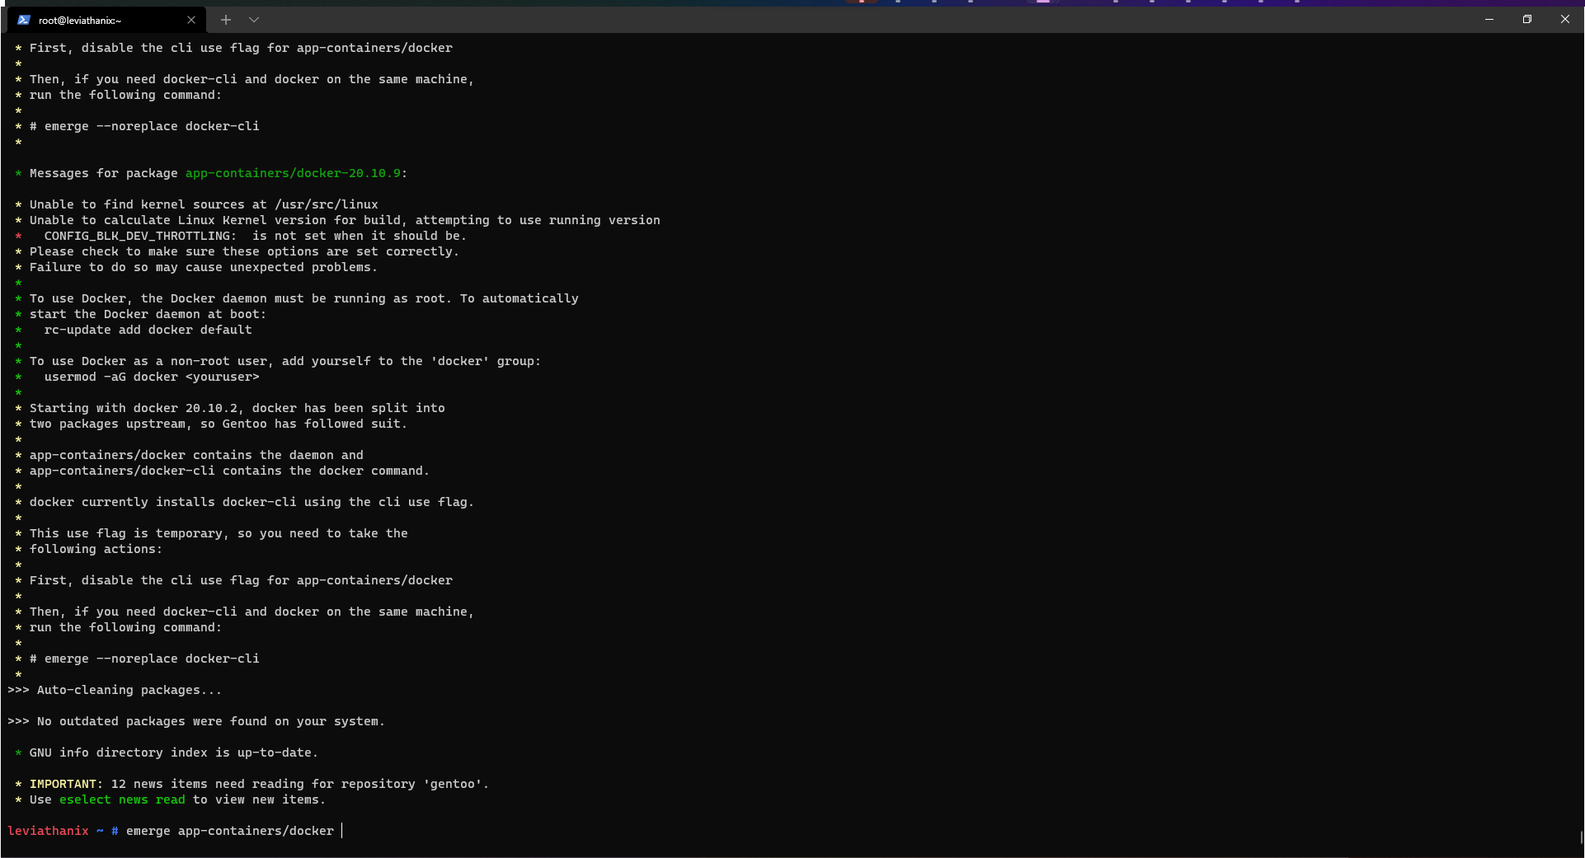Click the command input after emerge app-containers/docker
The width and height of the screenshot is (1585, 858).
[343, 831]
